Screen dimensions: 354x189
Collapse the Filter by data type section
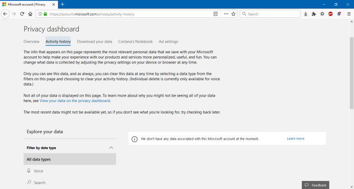point(111,148)
